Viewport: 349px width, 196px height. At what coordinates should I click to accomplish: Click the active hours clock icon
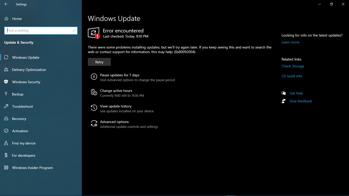(x=94, y=92)
